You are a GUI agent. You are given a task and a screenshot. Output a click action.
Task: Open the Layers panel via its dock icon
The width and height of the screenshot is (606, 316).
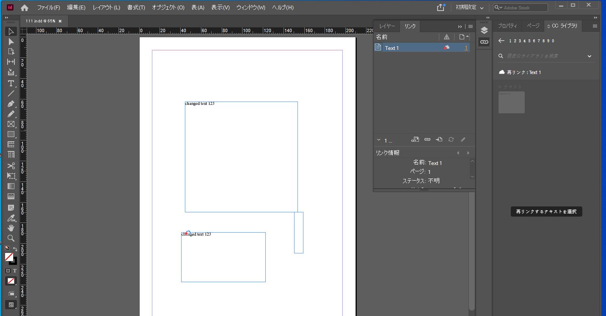[x=484, y=30]
